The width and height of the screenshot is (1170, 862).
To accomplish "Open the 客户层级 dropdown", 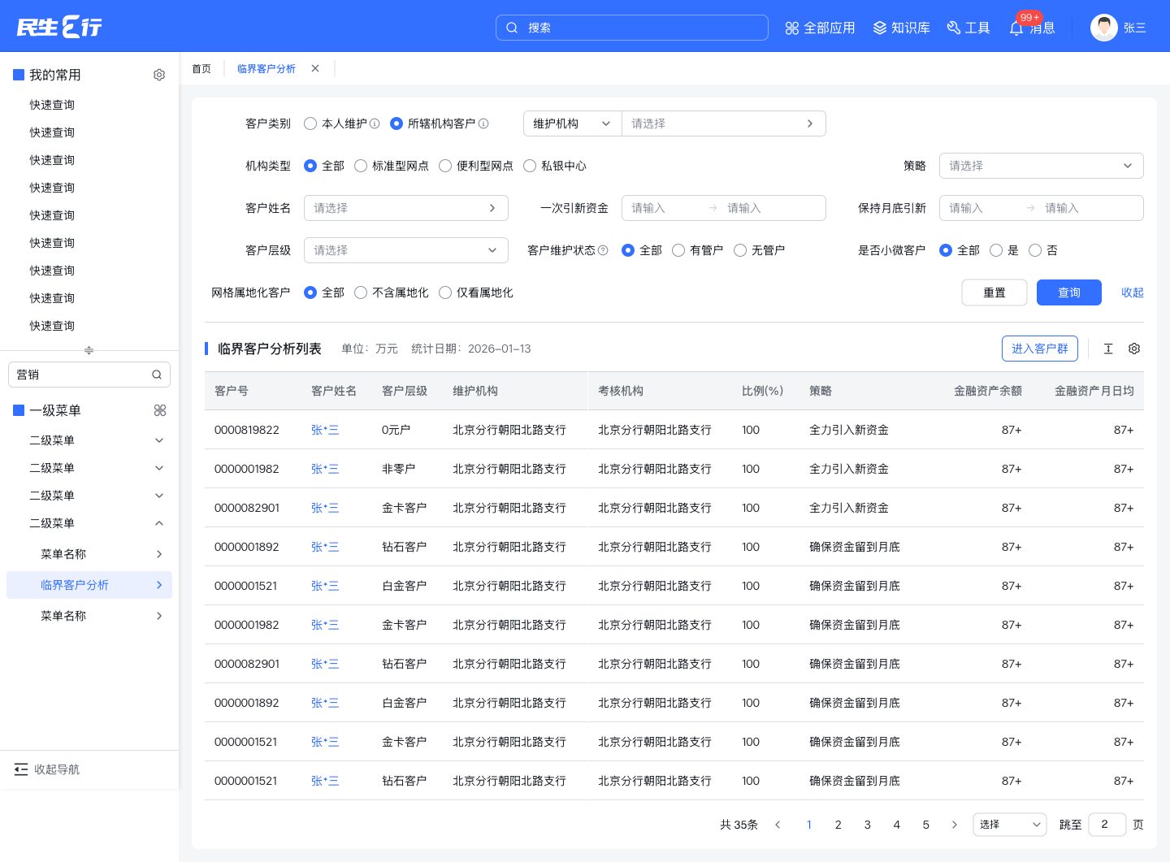I will (x=406, y=250).
